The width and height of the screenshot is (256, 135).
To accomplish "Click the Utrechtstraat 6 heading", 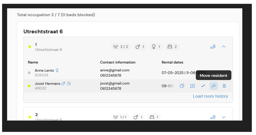I will pyautogui.click(x=43, y=32).
